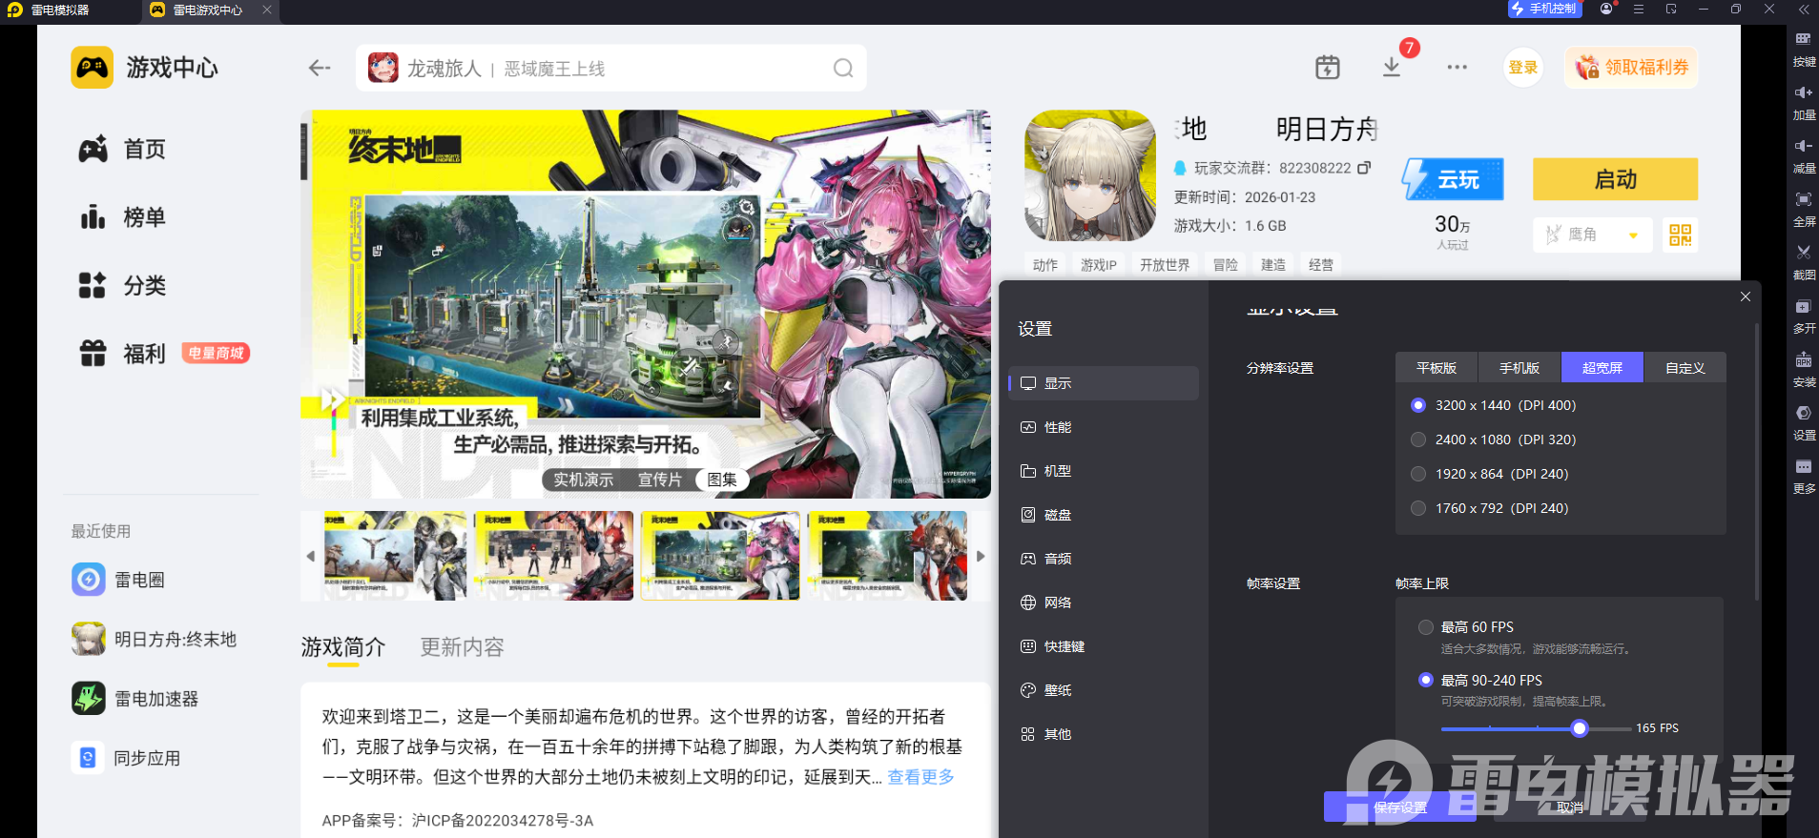Launch 雷电圈 from recent apps
The height and width of the screenshot is (838, 1819).
click(118, 580)
